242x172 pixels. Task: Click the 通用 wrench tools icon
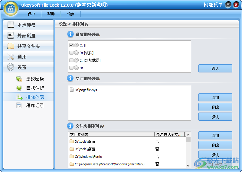(11, 57)
